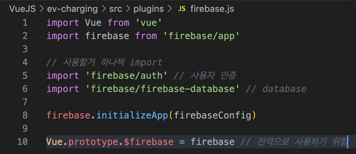This screenshot has height=154, width=356.
Task: Open the ev-charging breadcrumb segment
Action: [x=72, y=9]
